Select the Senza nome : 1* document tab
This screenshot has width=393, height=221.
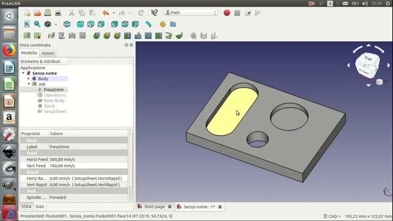point(199,207)
